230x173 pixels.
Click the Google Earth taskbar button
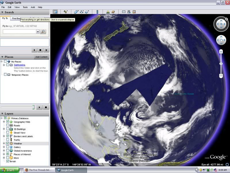pos(71,170)
